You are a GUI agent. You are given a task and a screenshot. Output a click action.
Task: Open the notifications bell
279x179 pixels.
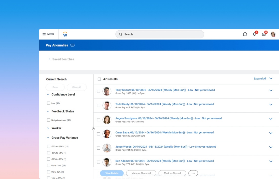click(254, 34)
